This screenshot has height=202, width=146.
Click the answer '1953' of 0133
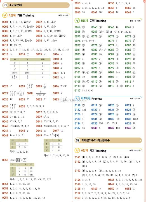point(135,119)
